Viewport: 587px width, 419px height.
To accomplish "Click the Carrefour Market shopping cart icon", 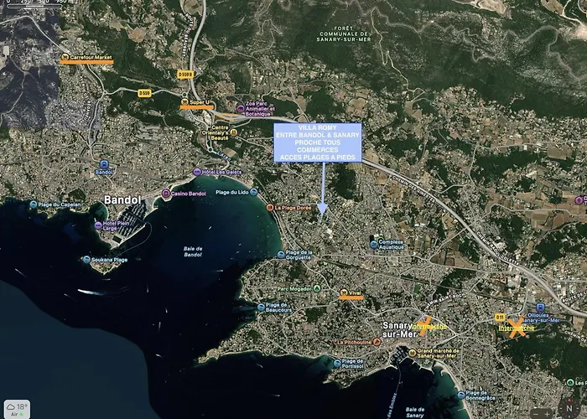I will [x=65, y=58].
